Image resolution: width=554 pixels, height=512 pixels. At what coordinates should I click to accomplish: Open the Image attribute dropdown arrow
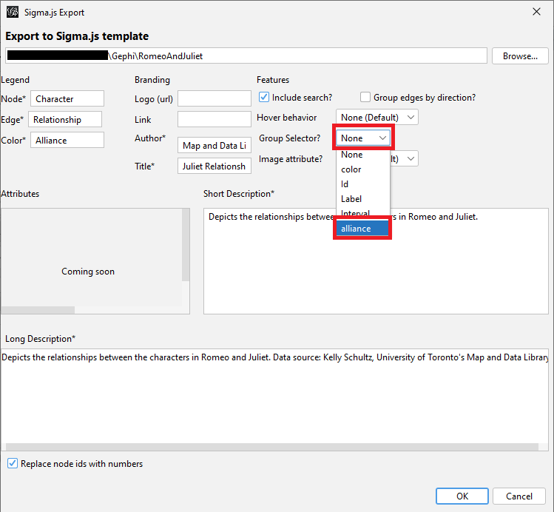click(x=411, y=158)
